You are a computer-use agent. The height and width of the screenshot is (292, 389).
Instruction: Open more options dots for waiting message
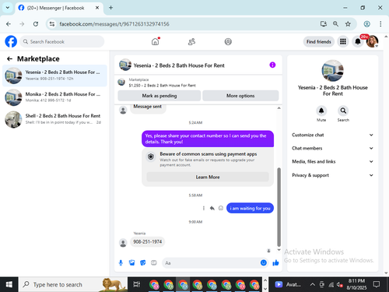coord(204,208)
